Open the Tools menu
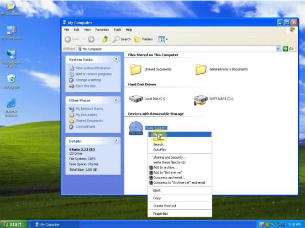The width and height of the screenshot is (305, 228). point(117,30)
